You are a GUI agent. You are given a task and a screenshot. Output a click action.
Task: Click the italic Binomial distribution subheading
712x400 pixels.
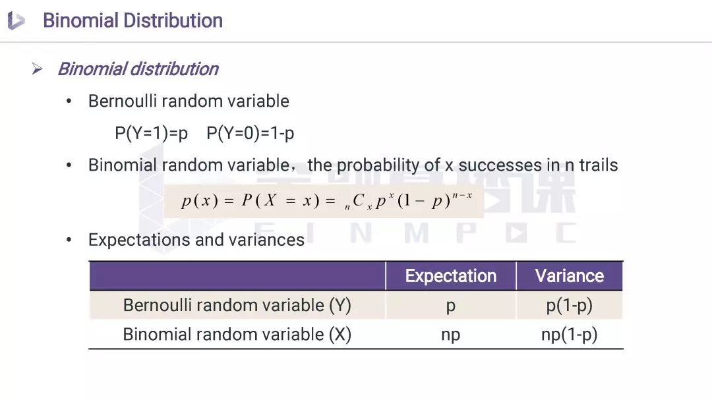[138, 69]
